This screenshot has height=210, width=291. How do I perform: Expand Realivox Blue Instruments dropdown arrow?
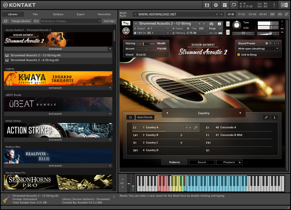[x=110, y=165]
